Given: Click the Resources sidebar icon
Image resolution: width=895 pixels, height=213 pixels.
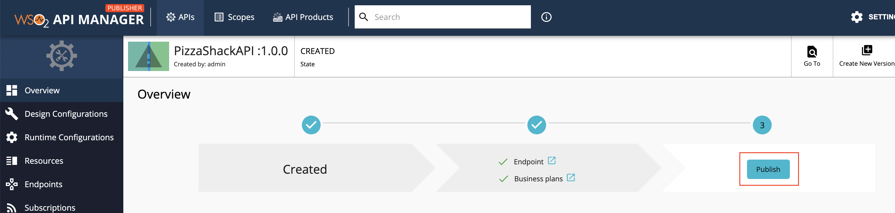Looking at the screenshot, I should point(11,160).
